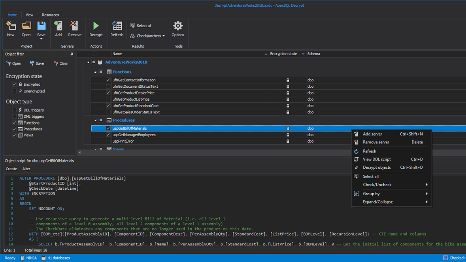Check the Unencrypted filter checkbox

click(x=14, y=91)
